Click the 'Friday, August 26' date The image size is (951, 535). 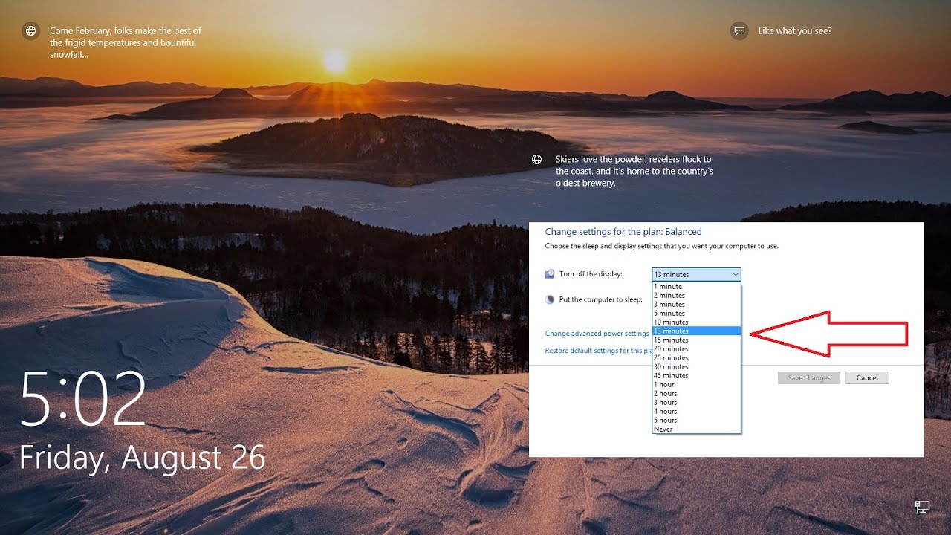click(x=143, y=458)
